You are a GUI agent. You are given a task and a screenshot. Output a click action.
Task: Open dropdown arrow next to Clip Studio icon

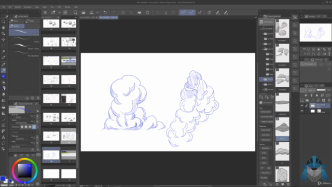[x=59, y=12]
